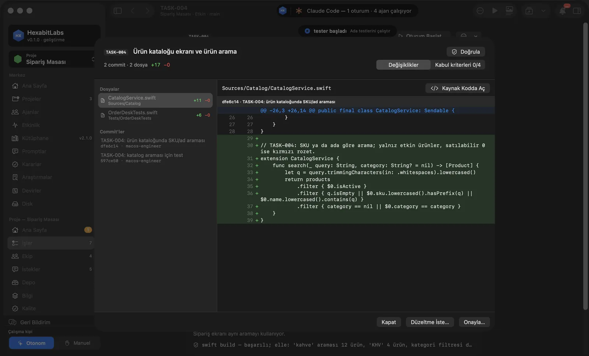This screenshot has width=589, height=356.
Task: Open Etkinlik in the sidebar
Action: coord(50,125)
